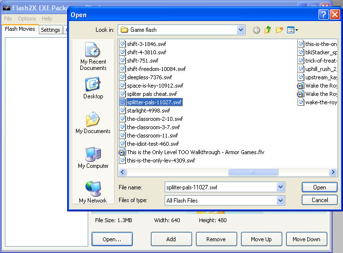Open the Options menu in Flash2X
The image size is (343, 253).
click(x=27, y=19)
